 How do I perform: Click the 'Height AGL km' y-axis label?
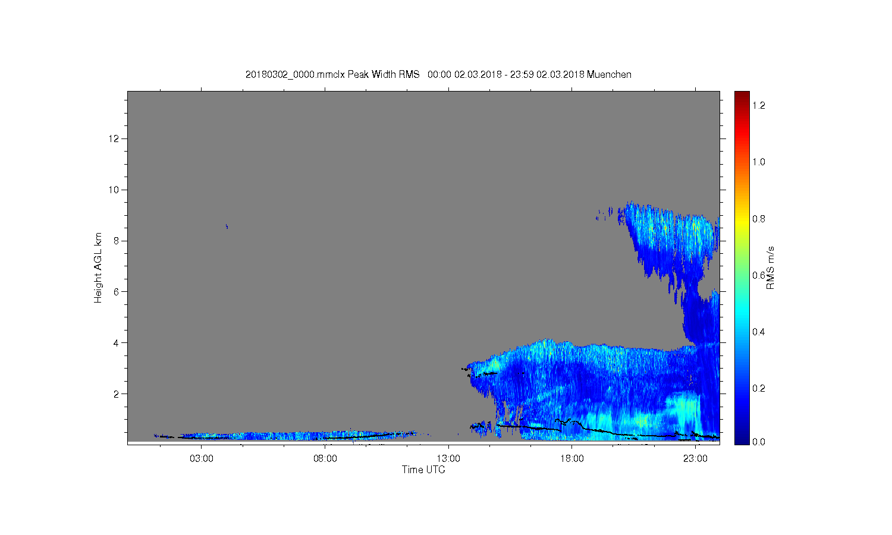pos(98,267)
